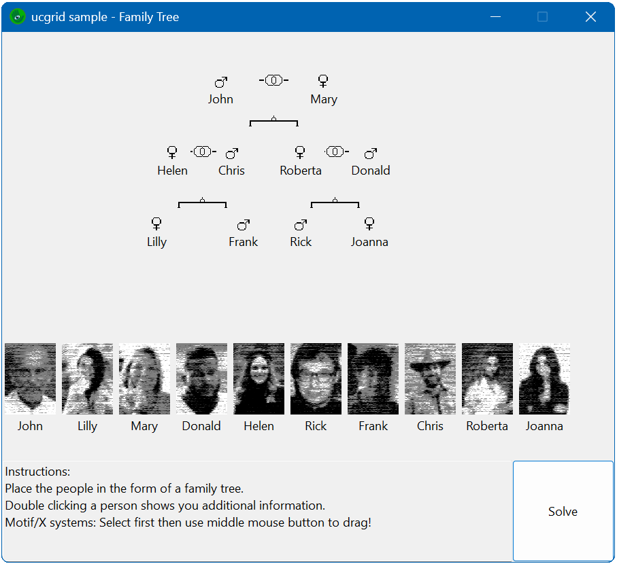Click the Lilly label in the family tree
The height and width of the screenshot is (564, 617).
click(156, 242)
